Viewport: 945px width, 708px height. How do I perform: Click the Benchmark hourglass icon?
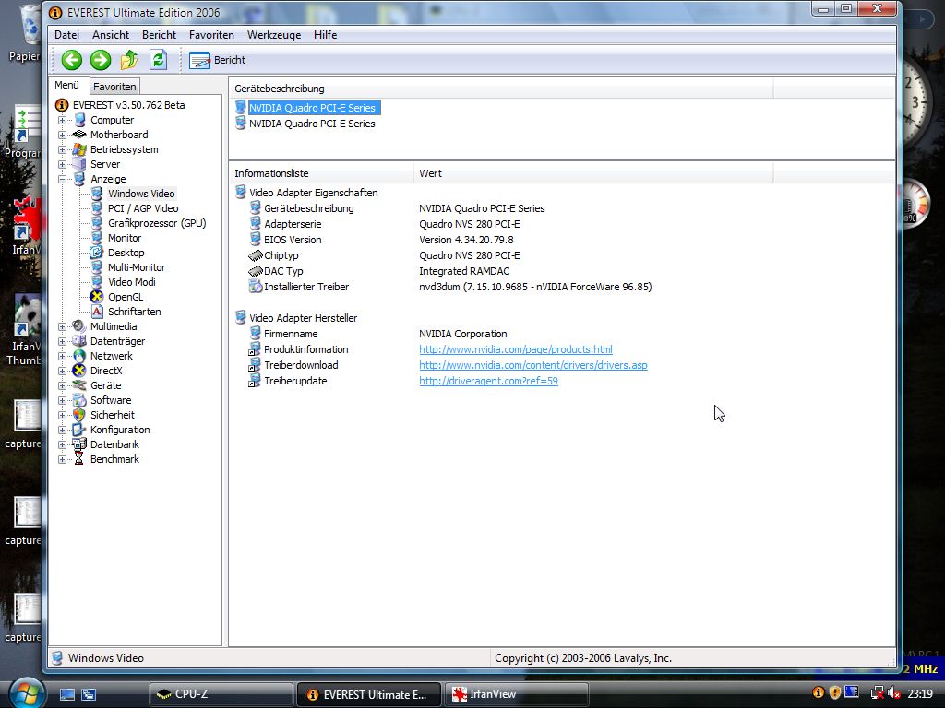coord(79,459)
